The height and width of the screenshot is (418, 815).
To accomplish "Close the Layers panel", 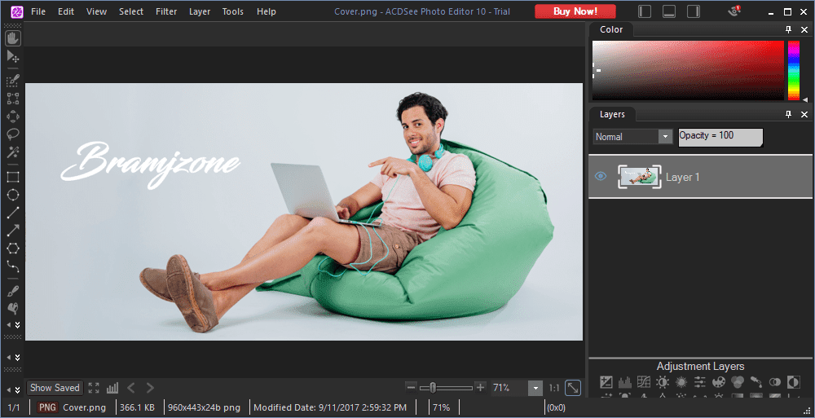I will click(804, 114).
